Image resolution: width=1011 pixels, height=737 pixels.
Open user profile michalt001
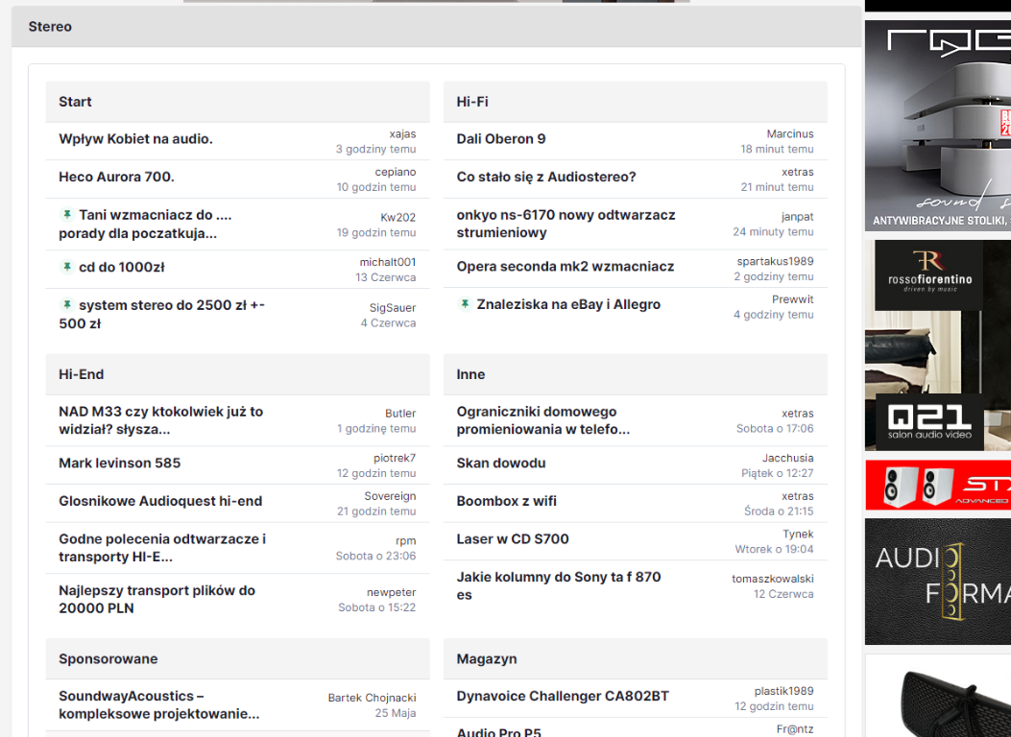tap(388, 262)
